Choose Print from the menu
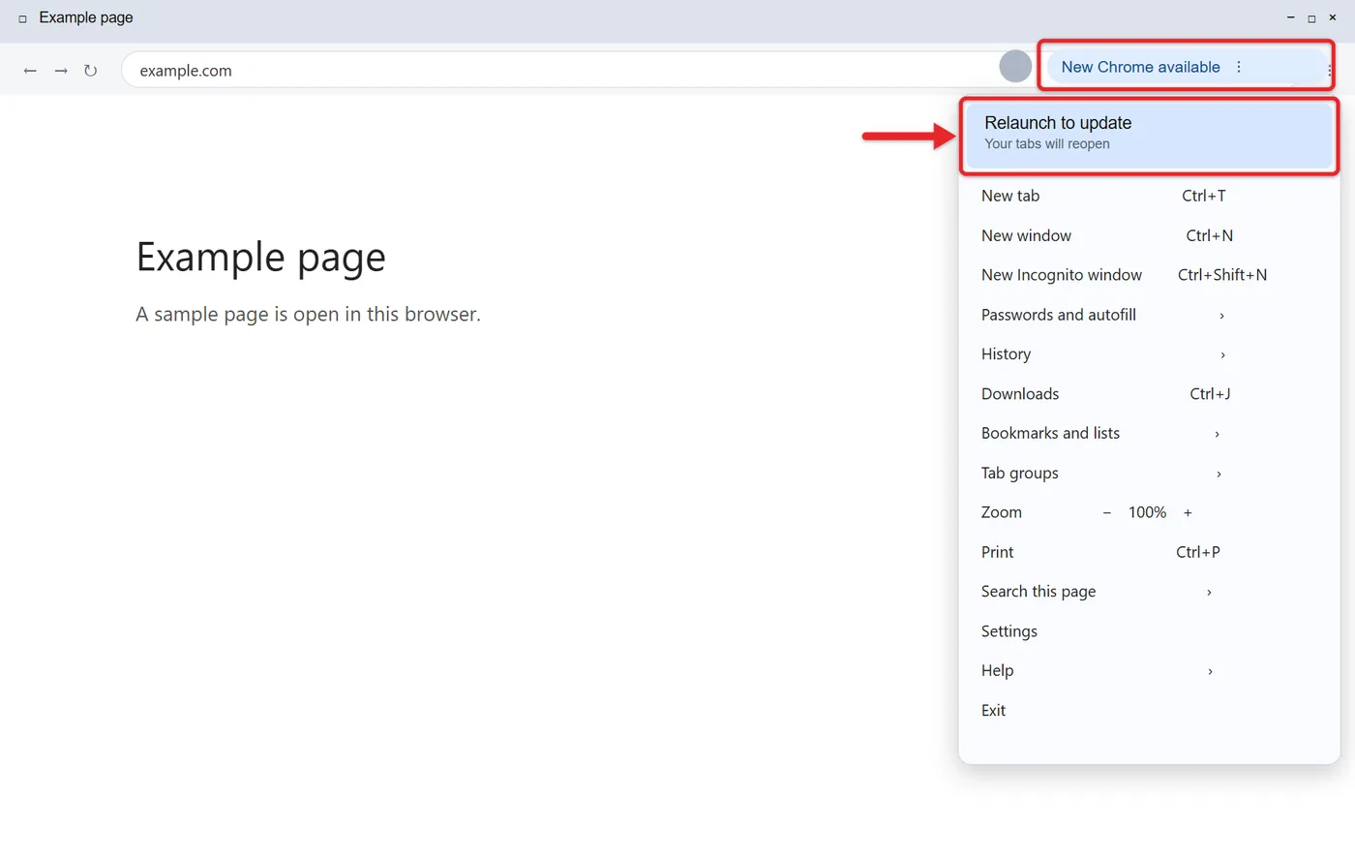1355x859 pixels. 1149,552
